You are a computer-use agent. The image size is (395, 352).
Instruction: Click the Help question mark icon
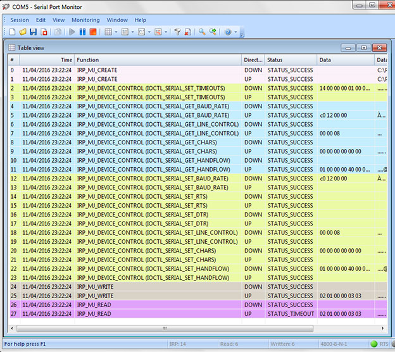click(x=228, y=32)
